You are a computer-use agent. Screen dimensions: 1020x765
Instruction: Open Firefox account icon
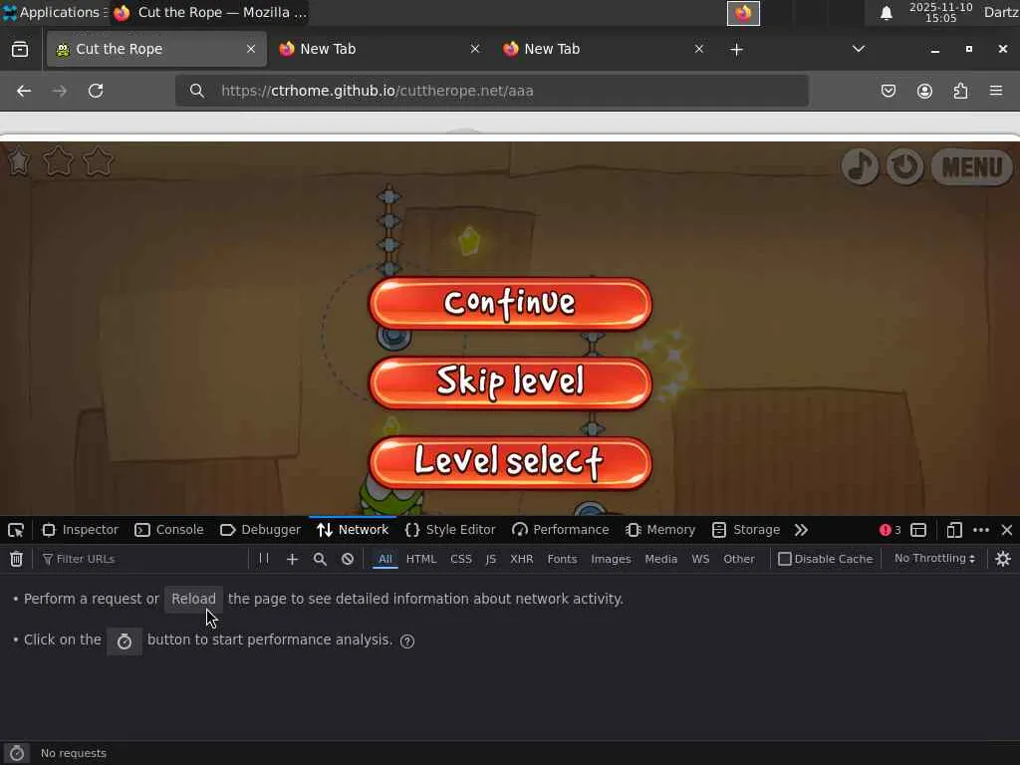point(924,91)
